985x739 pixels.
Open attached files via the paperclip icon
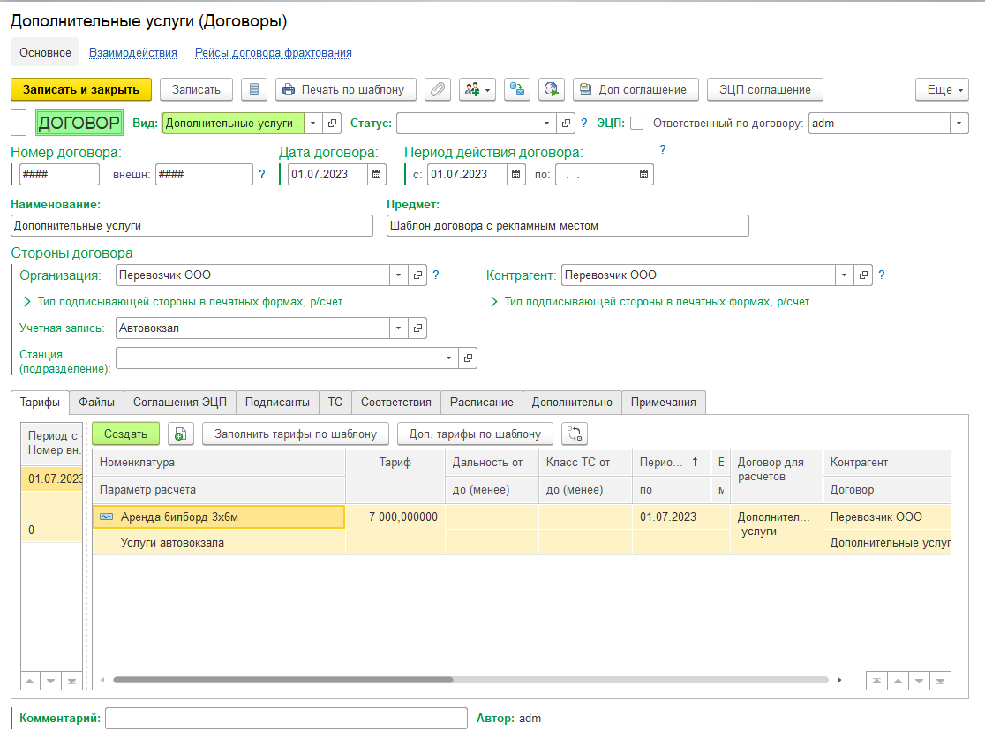(x=438, y=89)
